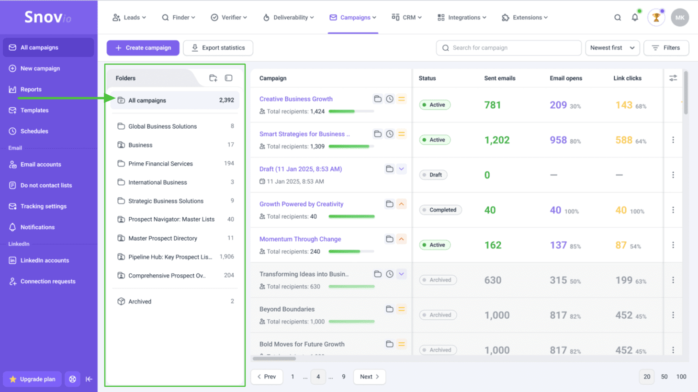Set page size to 20 items
Image resolution: width=698 pixels, height=392 pixels.
click(647, 377)
